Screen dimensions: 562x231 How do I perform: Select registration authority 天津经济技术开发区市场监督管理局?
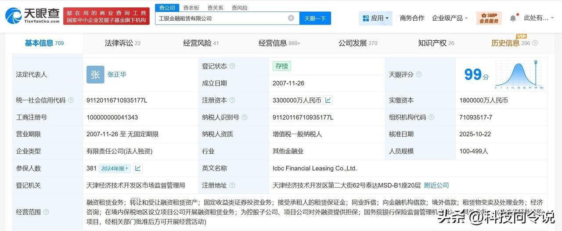coord(136,185)
